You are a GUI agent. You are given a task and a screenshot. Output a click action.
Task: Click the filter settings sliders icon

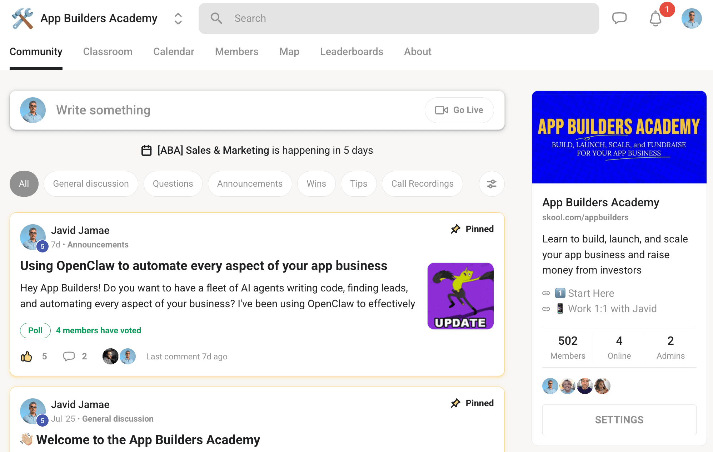coord(492,184)
